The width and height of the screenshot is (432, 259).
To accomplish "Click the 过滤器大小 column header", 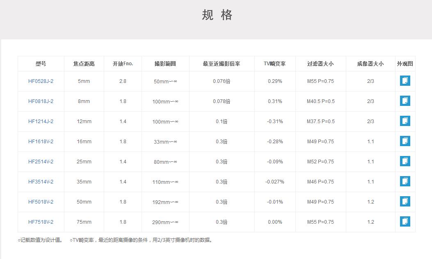I will (320, 64).
